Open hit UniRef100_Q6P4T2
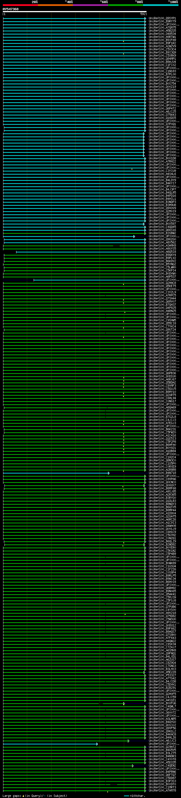 pos(162,108)
